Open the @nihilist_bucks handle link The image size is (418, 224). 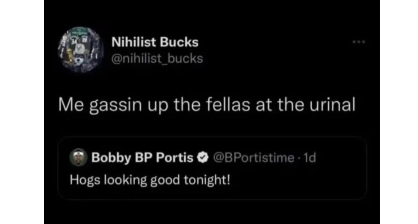pyautogui.click(x=157, y=59)
